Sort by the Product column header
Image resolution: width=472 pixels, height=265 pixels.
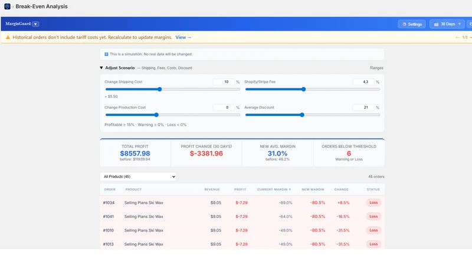133,190
